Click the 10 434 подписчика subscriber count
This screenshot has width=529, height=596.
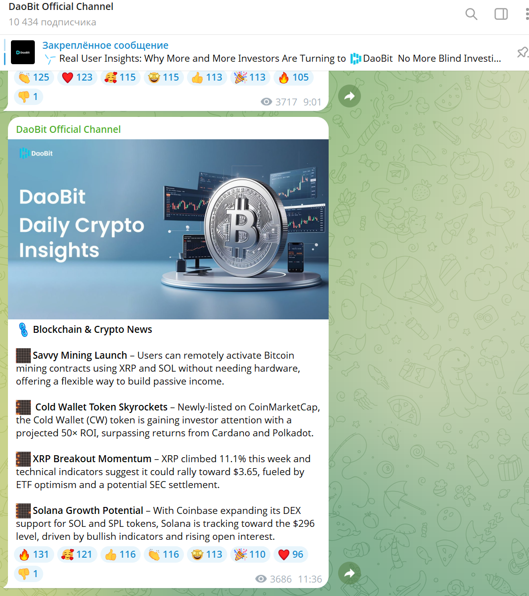[x=52, y=22]
